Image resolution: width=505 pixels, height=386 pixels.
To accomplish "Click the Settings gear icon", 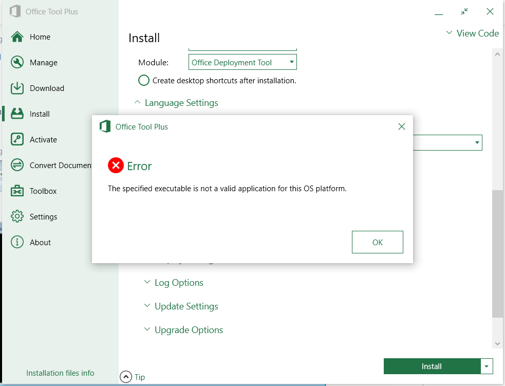I will pos(17,216).
